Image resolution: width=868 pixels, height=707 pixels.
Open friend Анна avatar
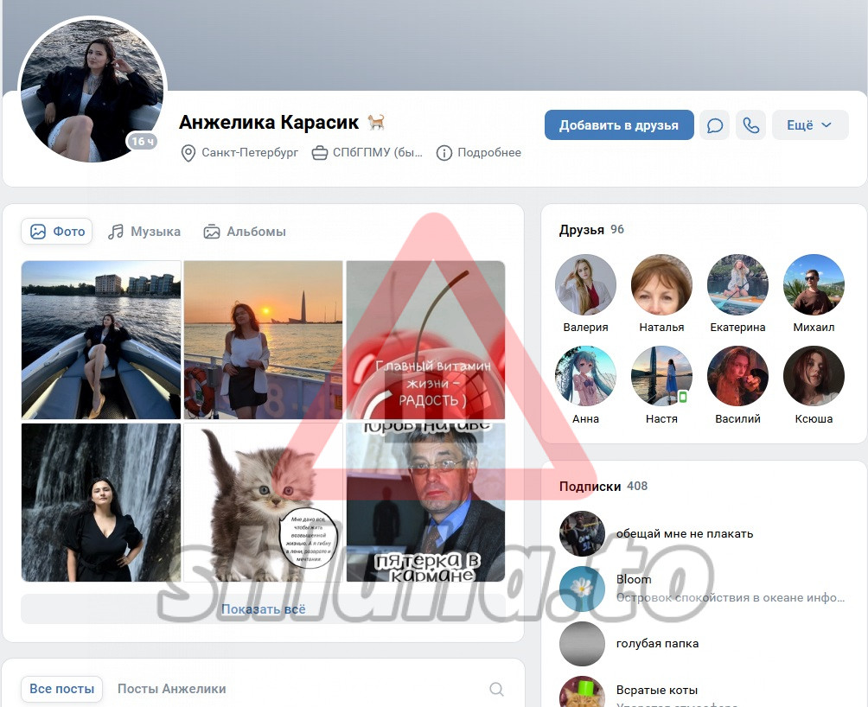click(x=585, y=376)
